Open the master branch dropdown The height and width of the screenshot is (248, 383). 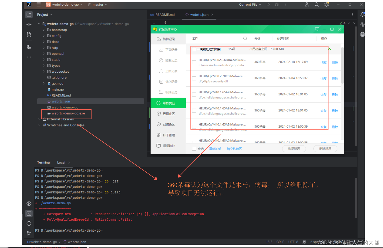(97, 5)
